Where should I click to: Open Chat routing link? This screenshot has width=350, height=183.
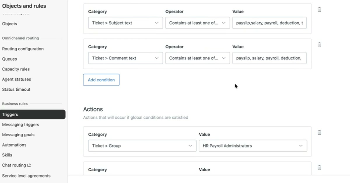[14, 165]
